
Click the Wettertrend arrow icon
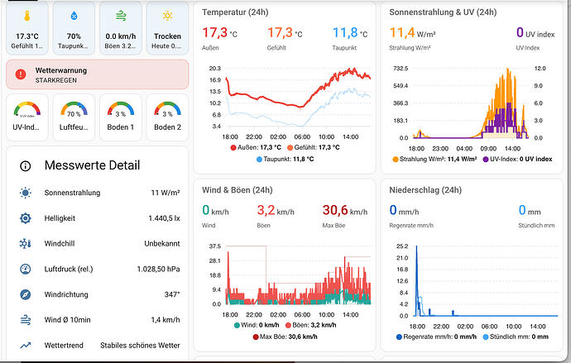[x=25, y=345]
